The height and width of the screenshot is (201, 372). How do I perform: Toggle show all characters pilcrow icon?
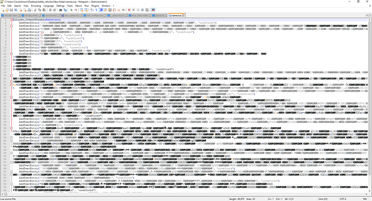click(x=96, y=10)
